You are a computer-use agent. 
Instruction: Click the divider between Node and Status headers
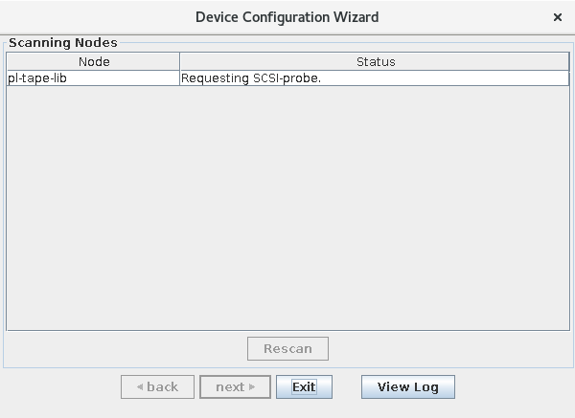click(179, 62)
